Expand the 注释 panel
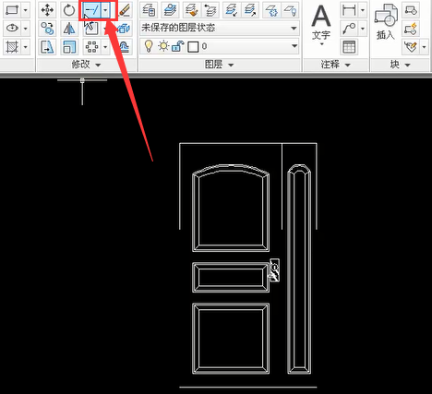 pos(336,65)
